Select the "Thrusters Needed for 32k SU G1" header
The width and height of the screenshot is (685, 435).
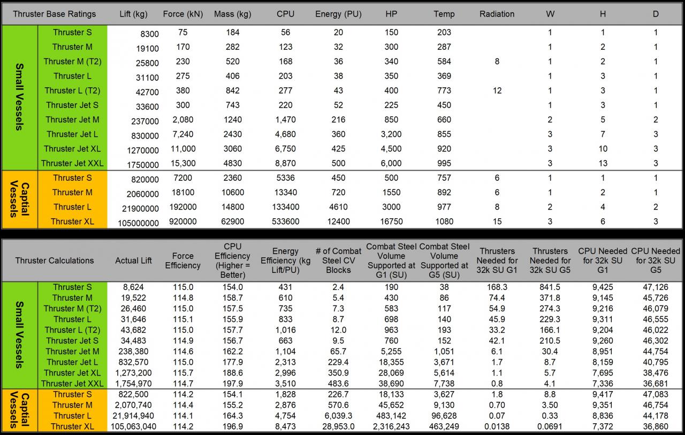497,261
